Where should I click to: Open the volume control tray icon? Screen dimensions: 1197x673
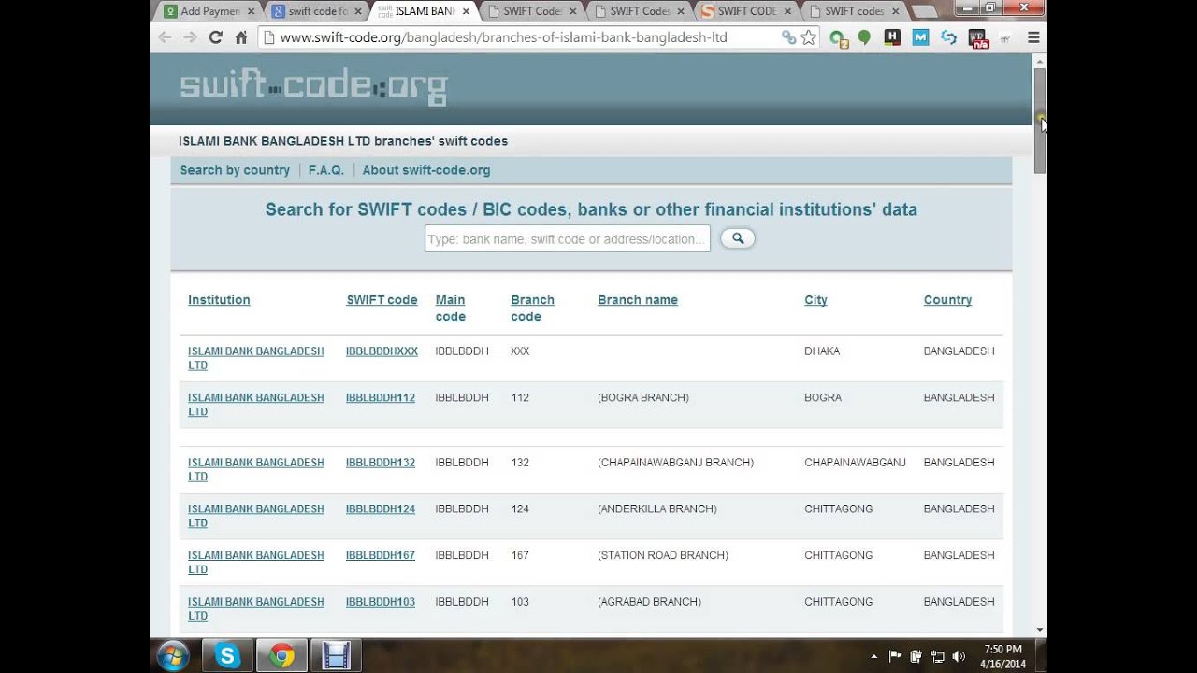pos(959,656)
